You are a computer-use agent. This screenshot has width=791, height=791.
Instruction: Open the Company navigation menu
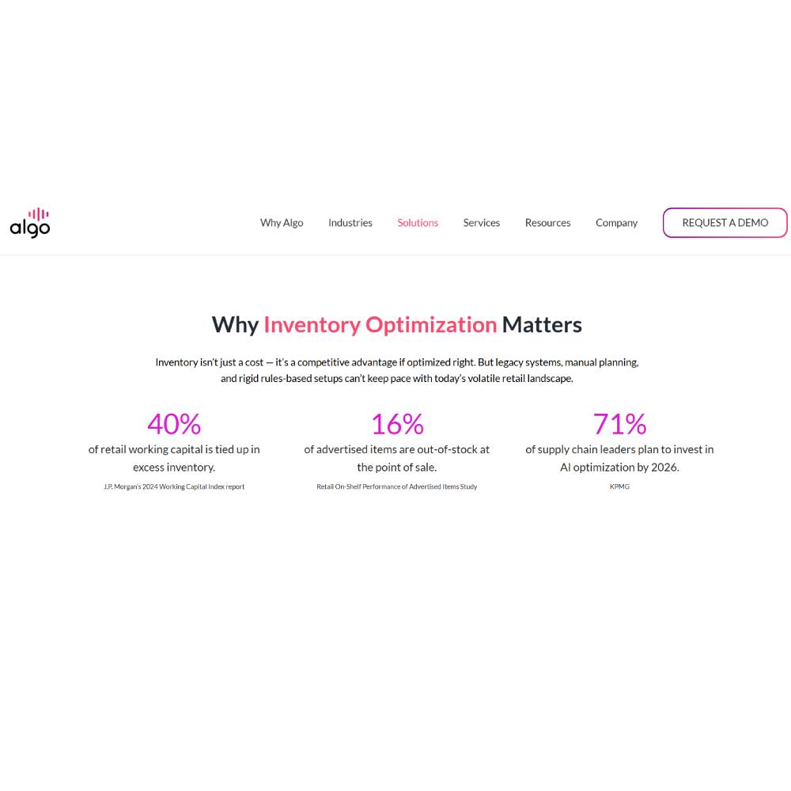(x=617, y=222)
